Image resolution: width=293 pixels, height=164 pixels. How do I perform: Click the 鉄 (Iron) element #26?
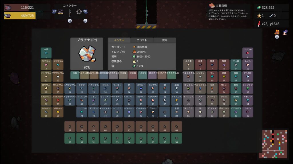129,88
